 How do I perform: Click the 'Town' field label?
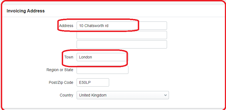(69, 57)
